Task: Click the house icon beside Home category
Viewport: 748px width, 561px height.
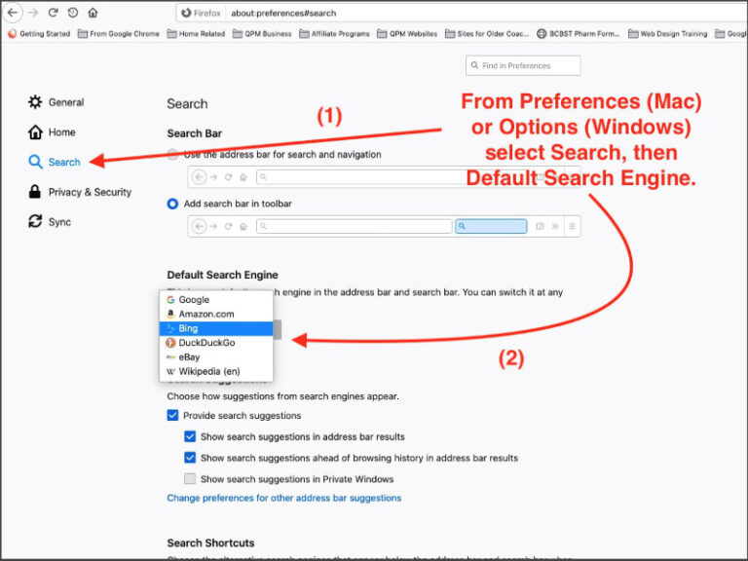Action: (35, 132)
